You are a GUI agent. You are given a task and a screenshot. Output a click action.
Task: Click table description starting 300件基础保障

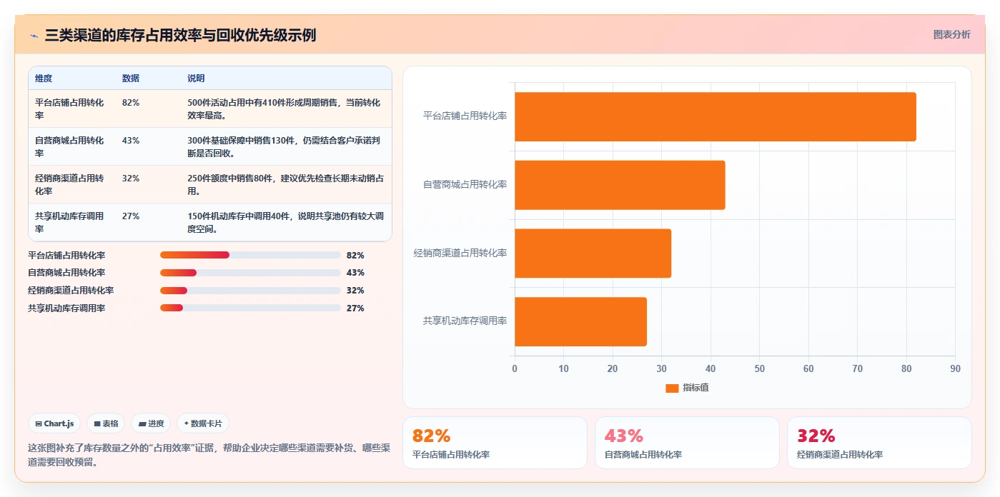pyautogui.click(x=284, y=146)
